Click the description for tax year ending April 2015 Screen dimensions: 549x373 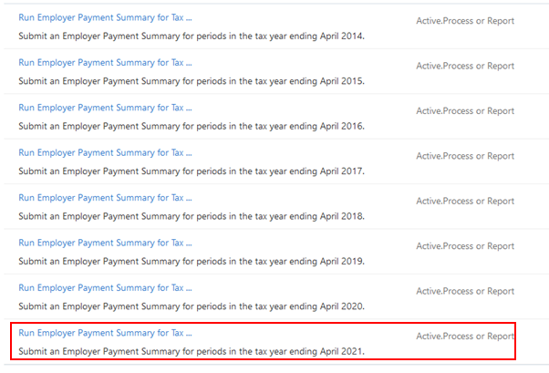(192, 80)
